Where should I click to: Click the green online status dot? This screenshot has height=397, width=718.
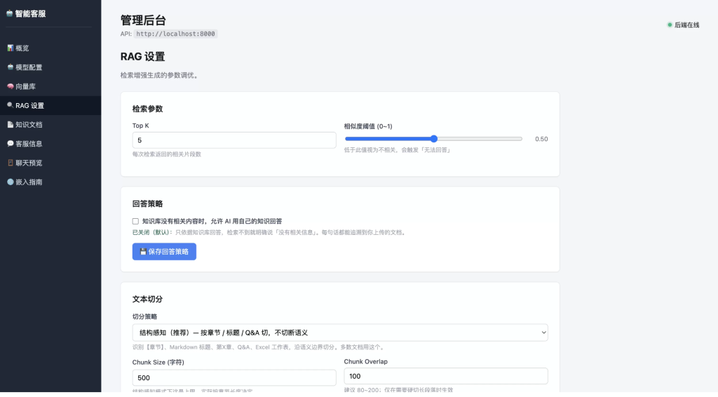[670, 25]
